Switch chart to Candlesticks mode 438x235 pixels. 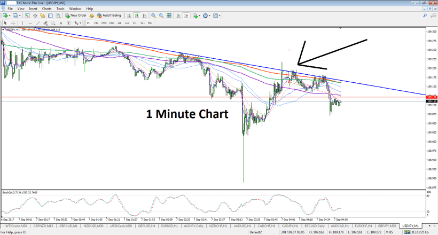[x=137, y=15]
